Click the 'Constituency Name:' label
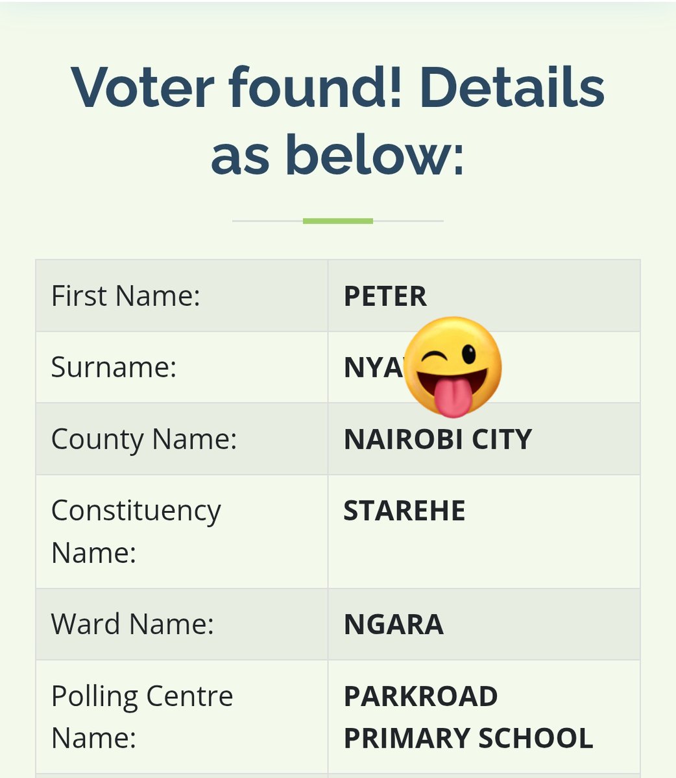This screenshot has width=676, height=778. click(136, 532)
